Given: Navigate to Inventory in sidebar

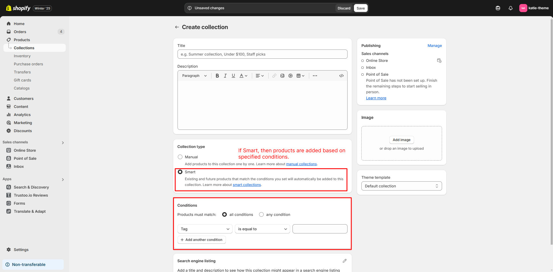Looking at the screenshot, I should click(22, 56).
